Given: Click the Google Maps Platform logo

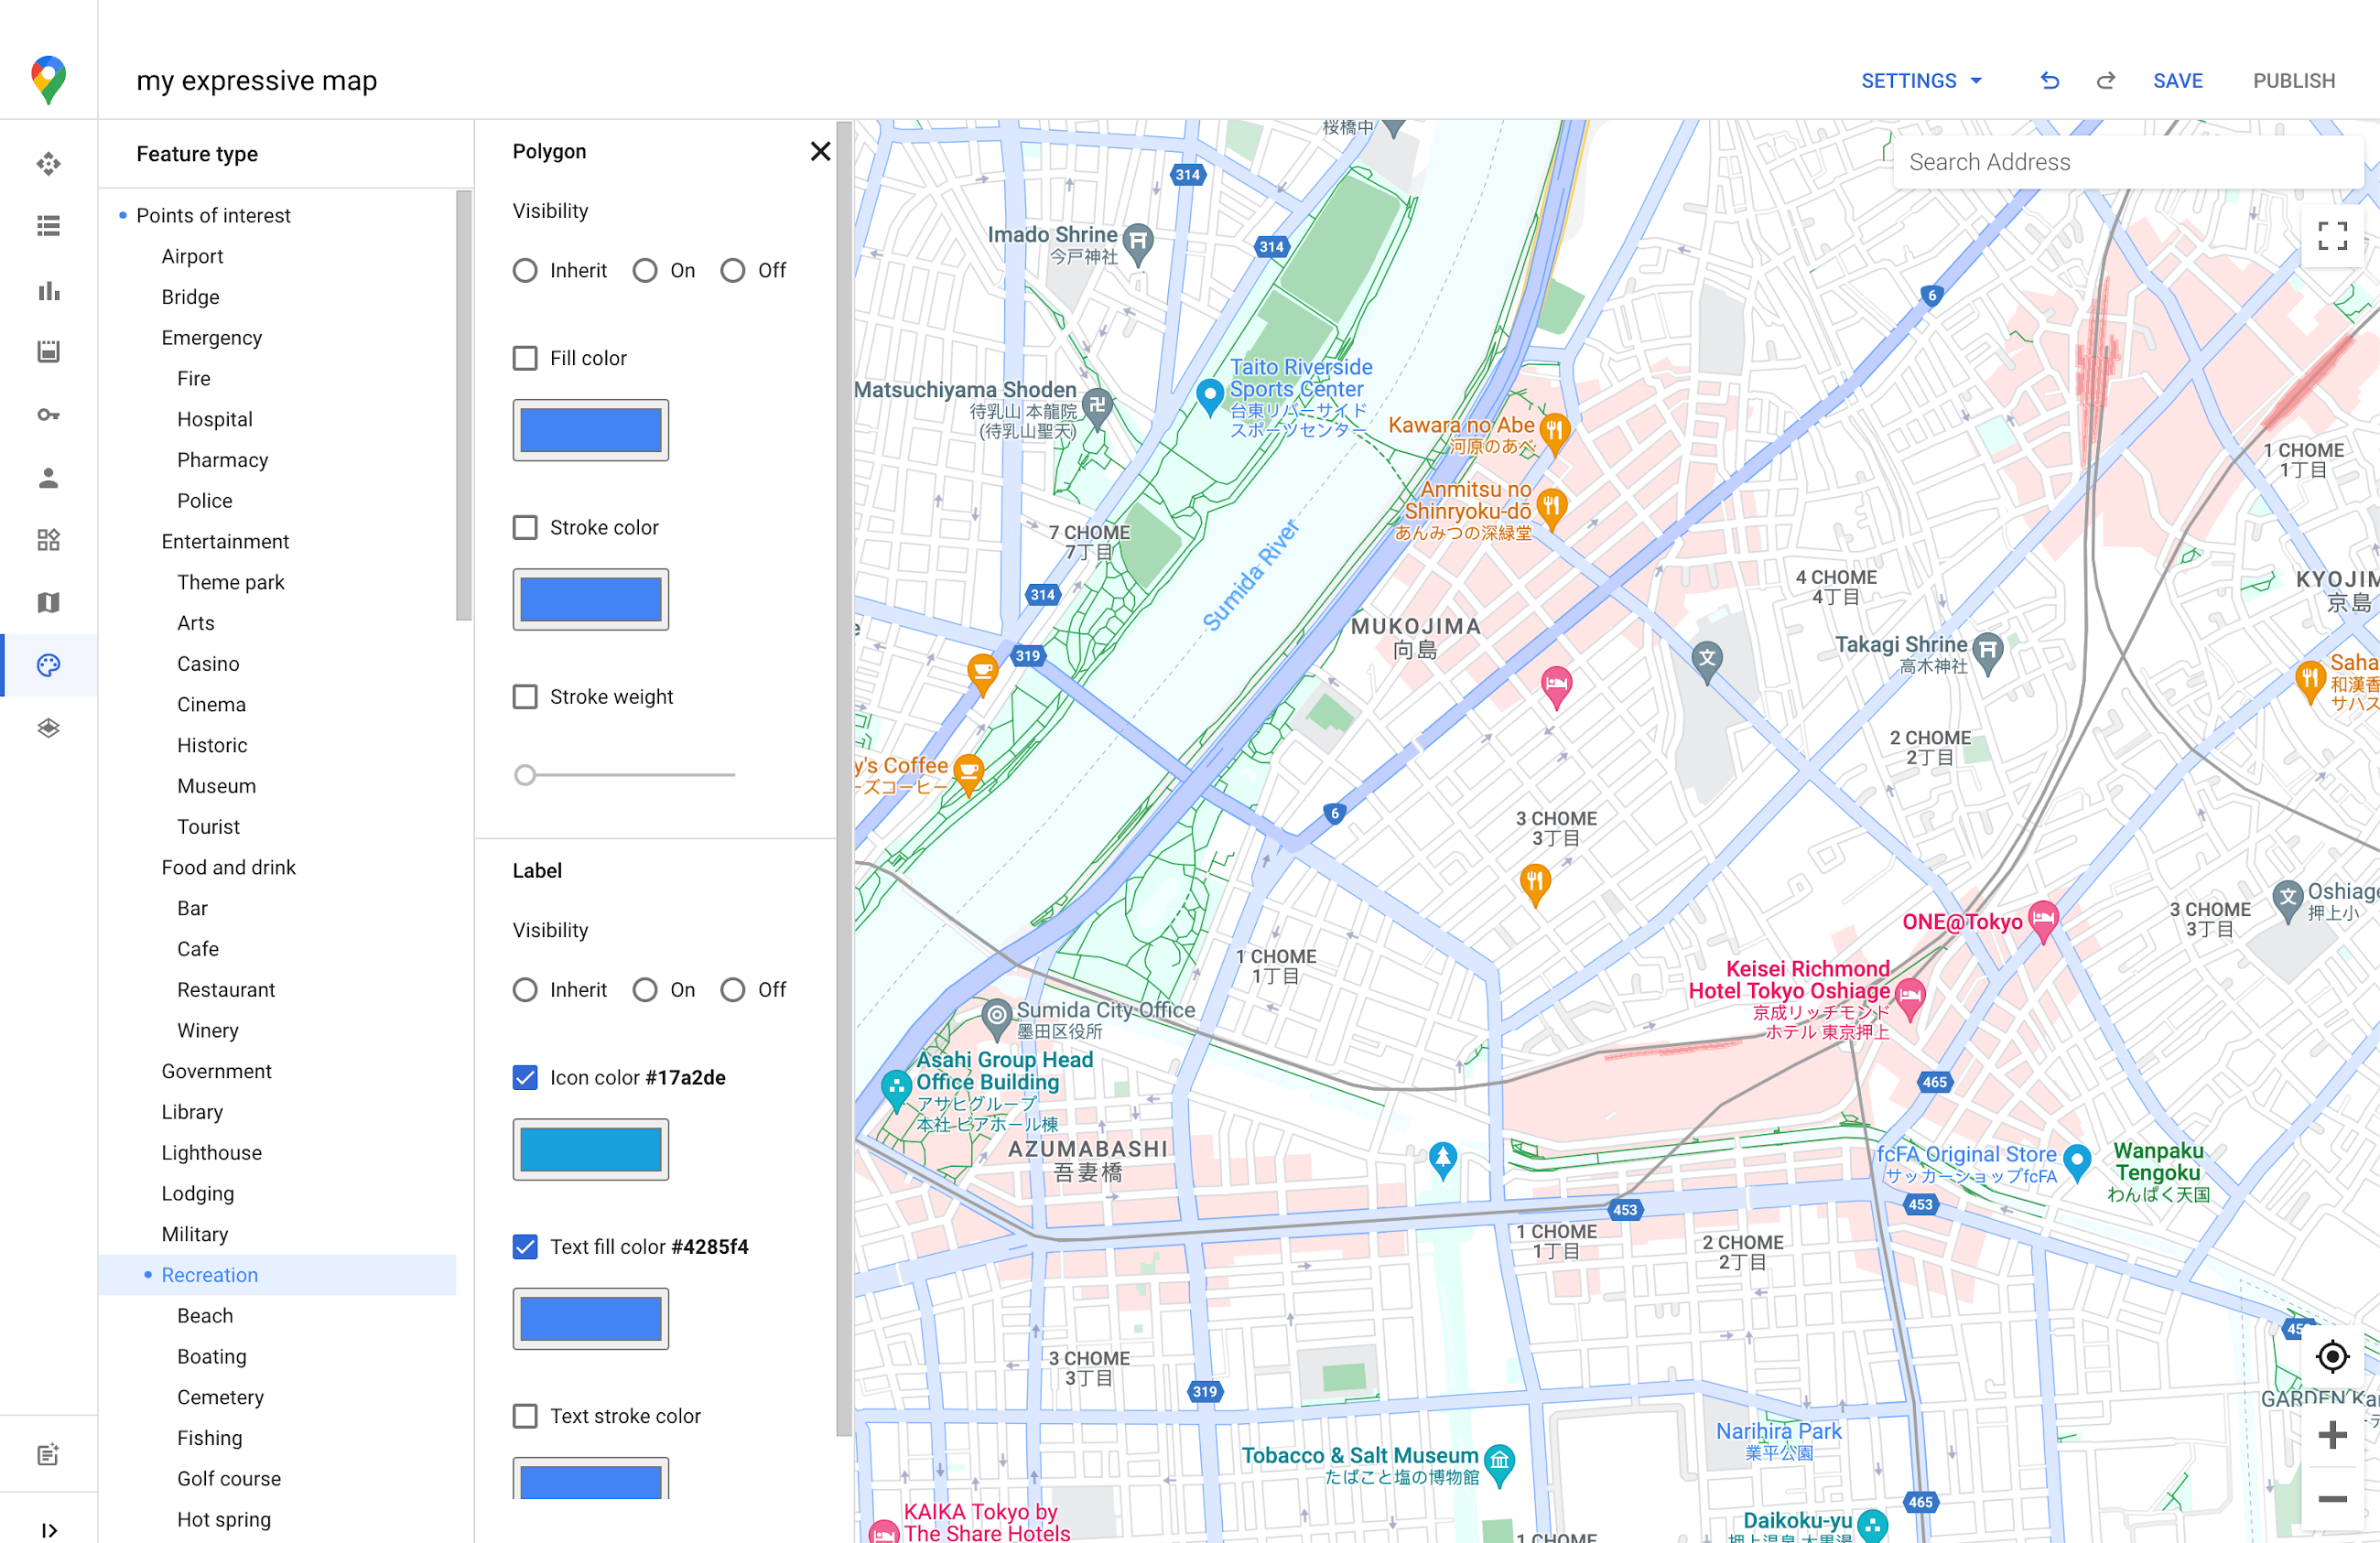Looking at the screenshot, I should coord(48,80).
